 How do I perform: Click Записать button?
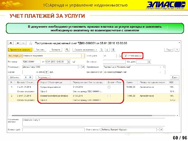(40, 50)
